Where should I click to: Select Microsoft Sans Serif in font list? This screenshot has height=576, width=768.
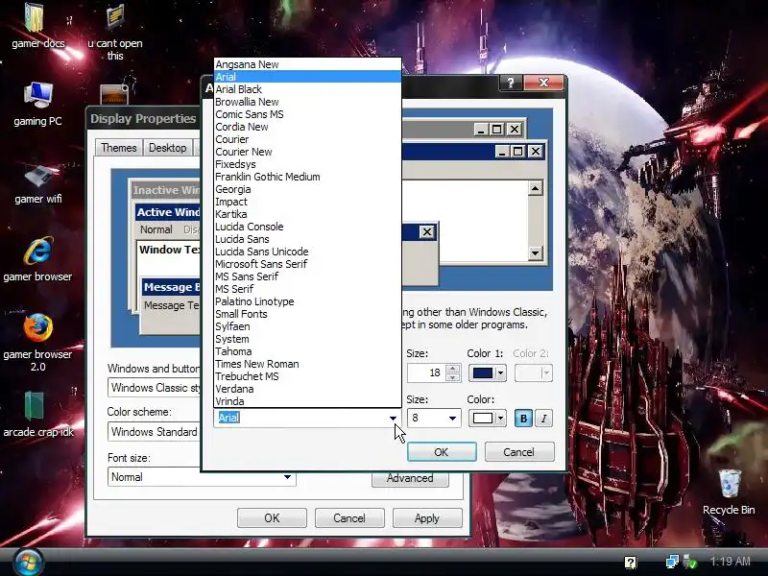[307, 264]
